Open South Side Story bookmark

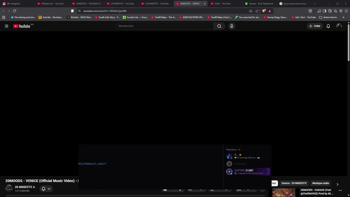[107, 17]
